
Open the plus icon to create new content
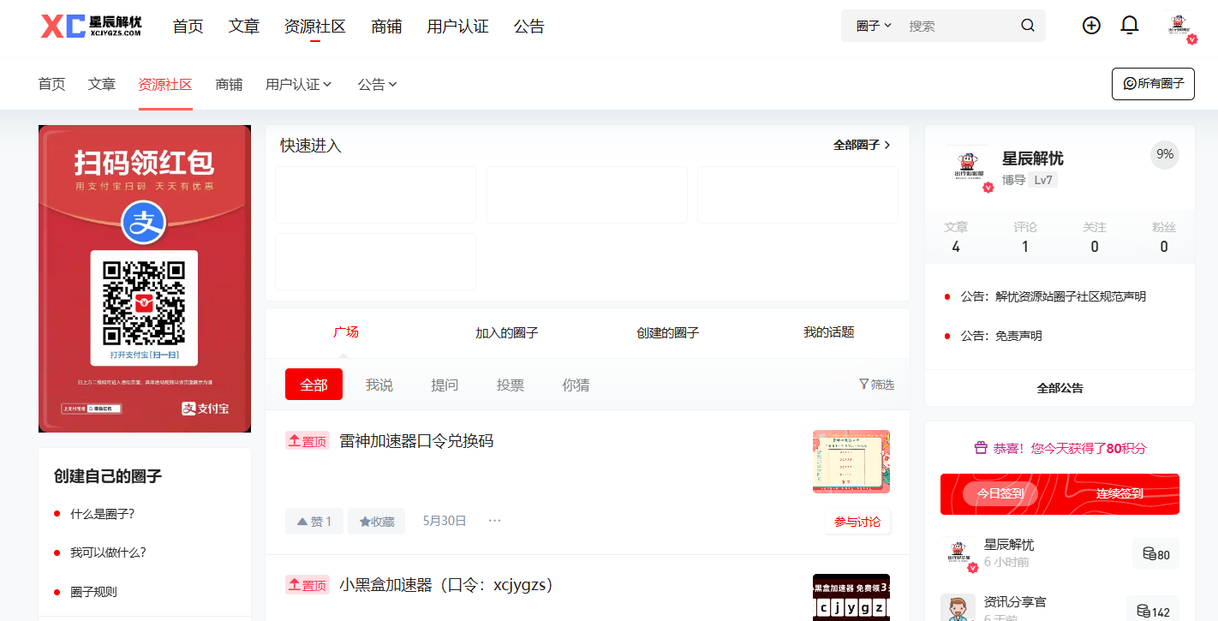click(1091, 25)
